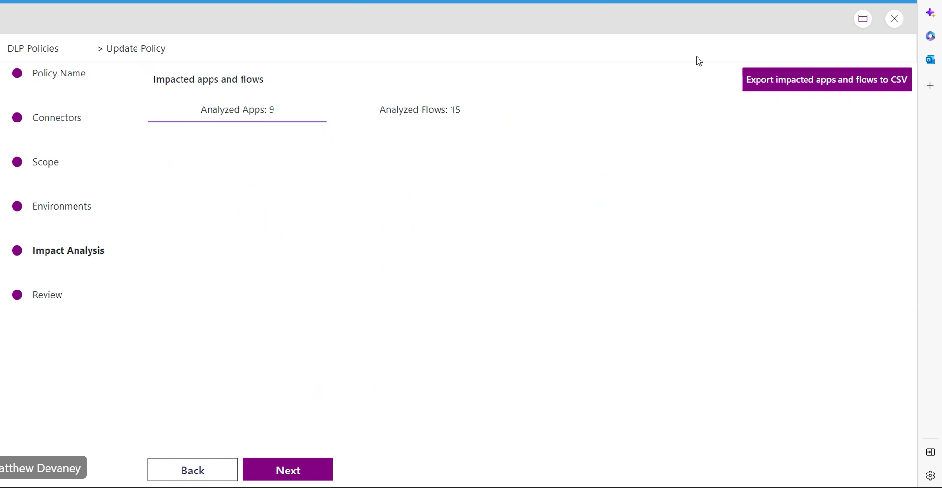The height and width of the screenshot is (488, 942).
Task: Select the Impact Analysis step
Action: tap(69, 250)
